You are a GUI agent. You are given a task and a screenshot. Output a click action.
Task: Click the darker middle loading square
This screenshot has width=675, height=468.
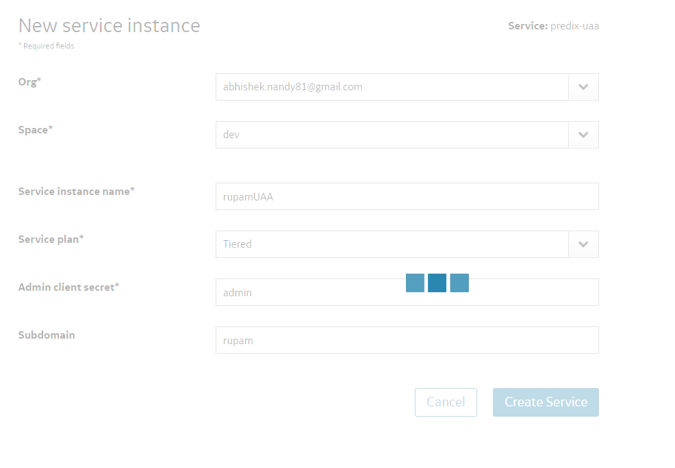pos(437,283)
